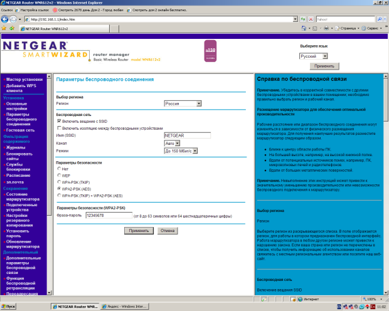
Task: Click the SSID name field containing NETGEAR
Action: tap(188, 135)
